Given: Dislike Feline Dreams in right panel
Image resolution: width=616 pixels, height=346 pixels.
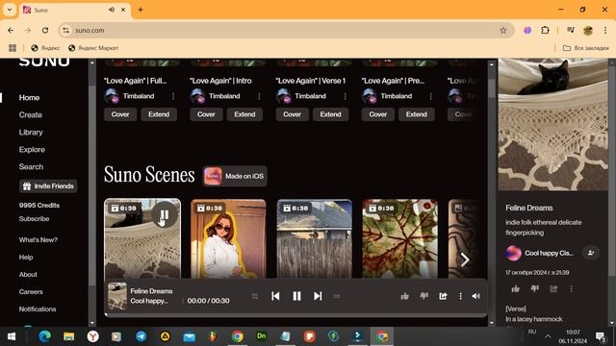Looking at the screenshot, I should pyautogui.click(x=535, y=288).
